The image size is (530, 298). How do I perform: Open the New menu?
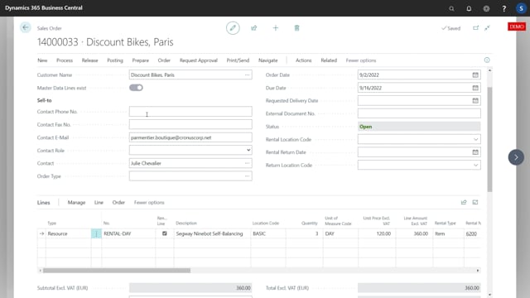pos(42,60)
